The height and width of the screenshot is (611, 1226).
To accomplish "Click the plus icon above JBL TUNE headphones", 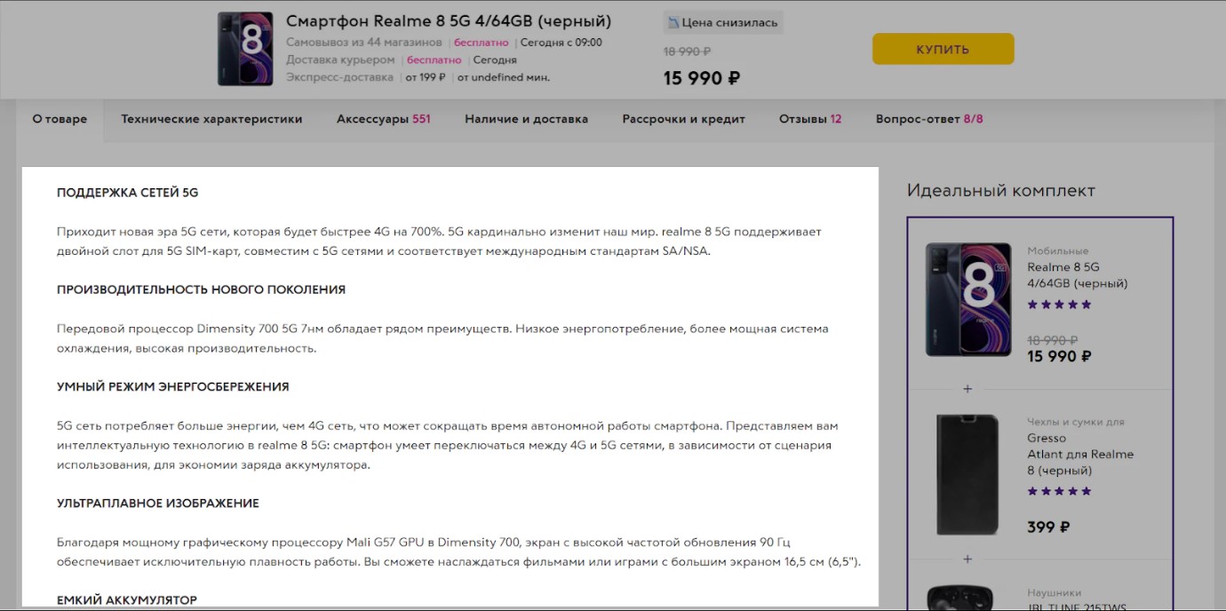I will (x=967, y=559).
